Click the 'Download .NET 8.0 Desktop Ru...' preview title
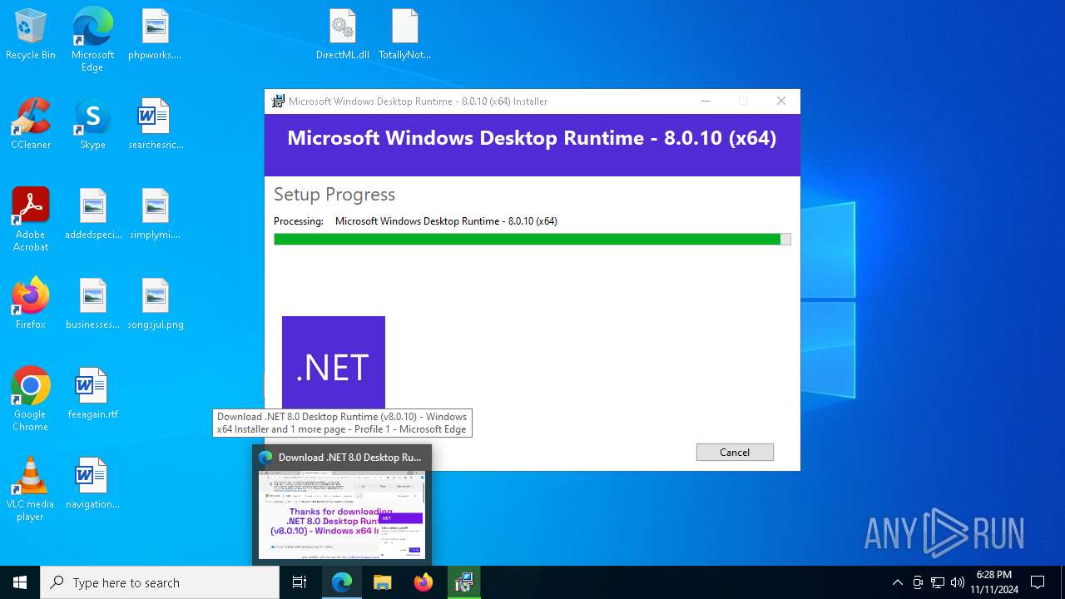Screen dimensions: 1065x599 (x=349, y=458)
